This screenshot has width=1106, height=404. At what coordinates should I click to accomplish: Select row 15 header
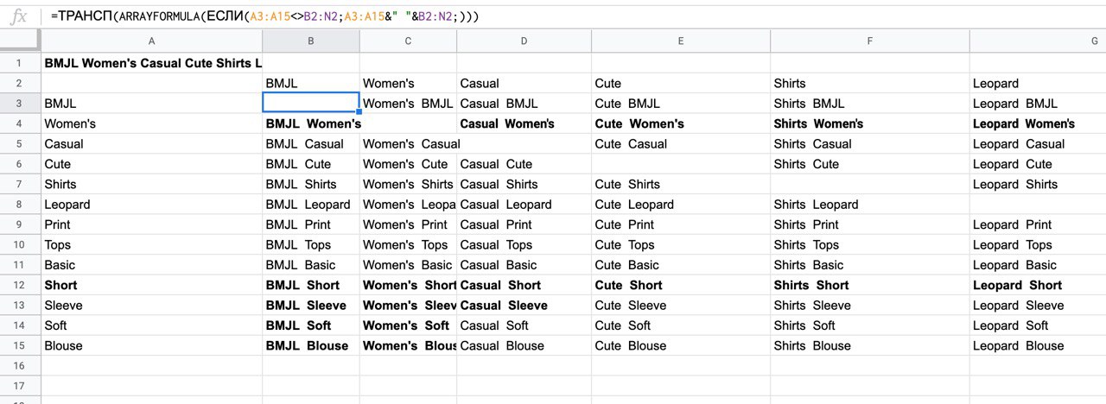20,345
